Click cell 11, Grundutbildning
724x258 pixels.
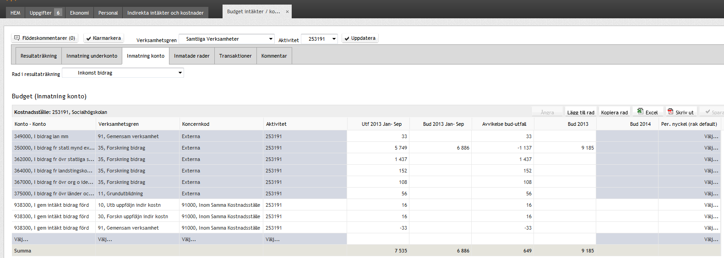point(137,193)
